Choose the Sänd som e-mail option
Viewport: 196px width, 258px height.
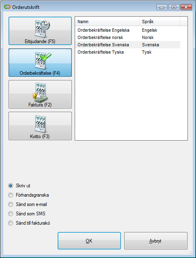[11, 204]
